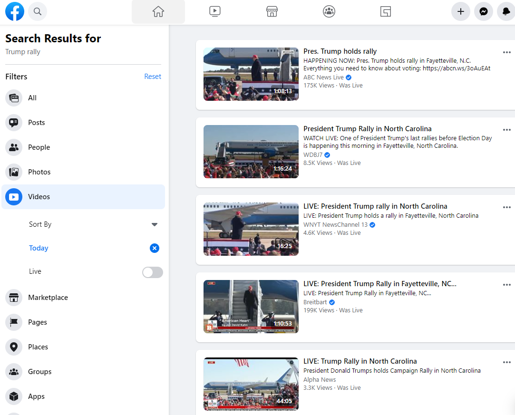Image resolution: width=515 pixels, height=415 pixels.
Task: Click ABC News Live verified badge
Action: click(x=349, y=77)
